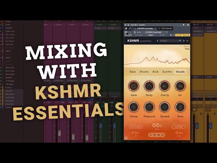The image size is (217, 163).
Task: Collapse the Vox Bus Inserts window triangle
Action: [126, 25]
